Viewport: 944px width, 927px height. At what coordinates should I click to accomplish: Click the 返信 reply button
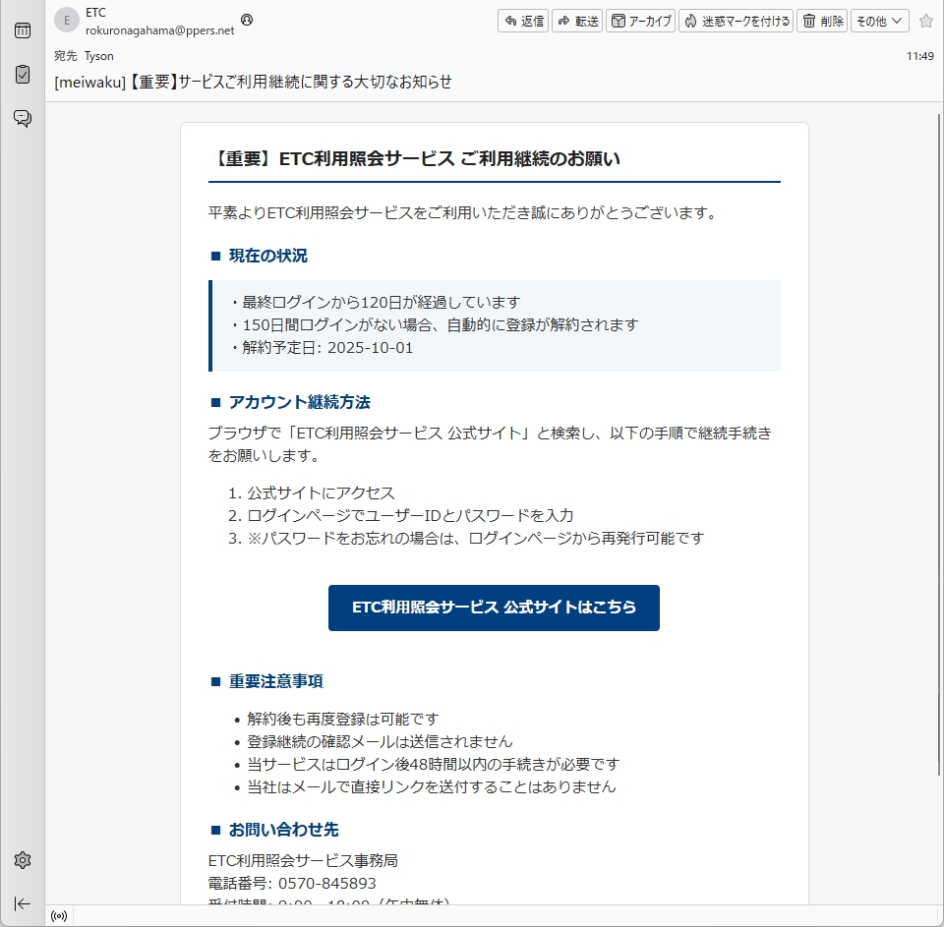523,21
